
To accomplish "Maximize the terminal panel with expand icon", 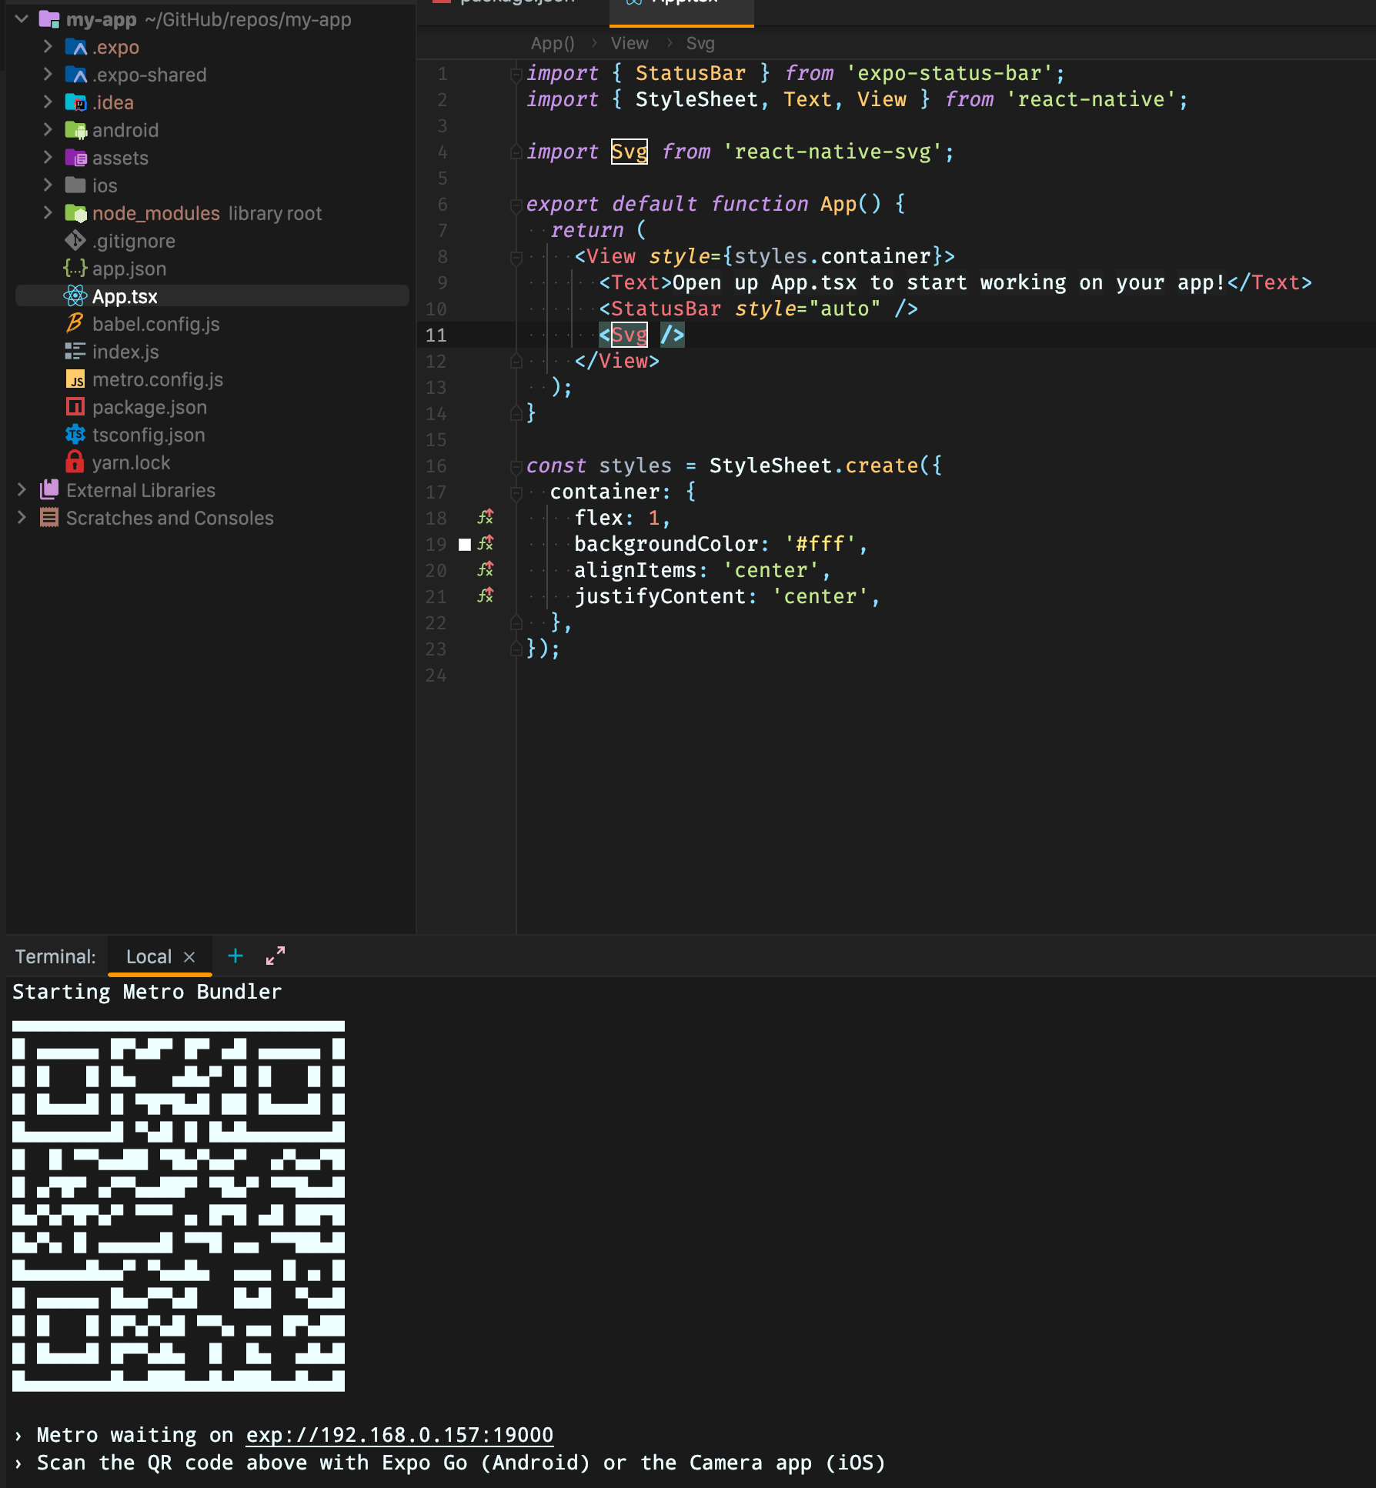I will (x=276, y=956).
